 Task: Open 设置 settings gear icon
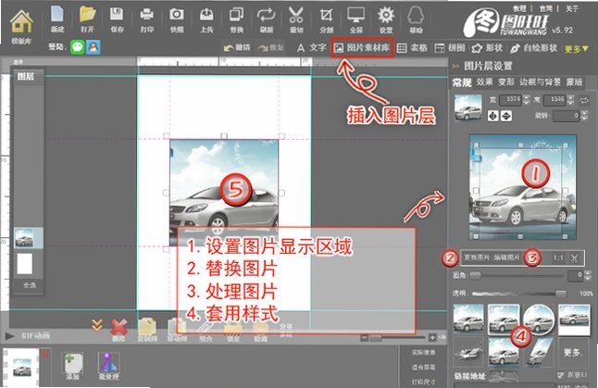(x=386, y=15)
